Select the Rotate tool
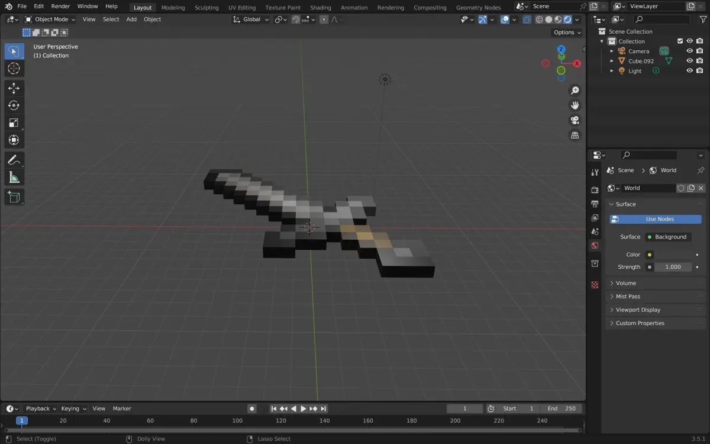Image resolution: width=710 pixels, height=444 pixels. (14, 105)
